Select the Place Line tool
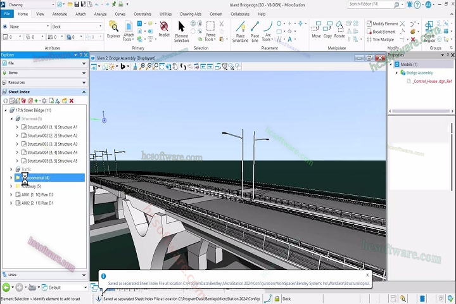Screen dimensions: 456x304 click(255, 32)
